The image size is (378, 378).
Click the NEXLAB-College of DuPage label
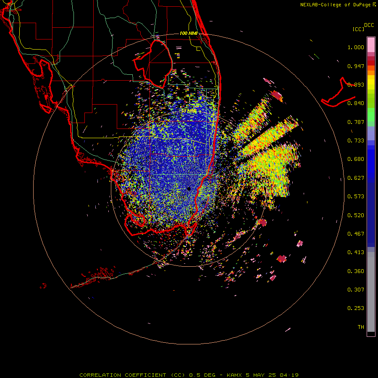coord(335,5)
